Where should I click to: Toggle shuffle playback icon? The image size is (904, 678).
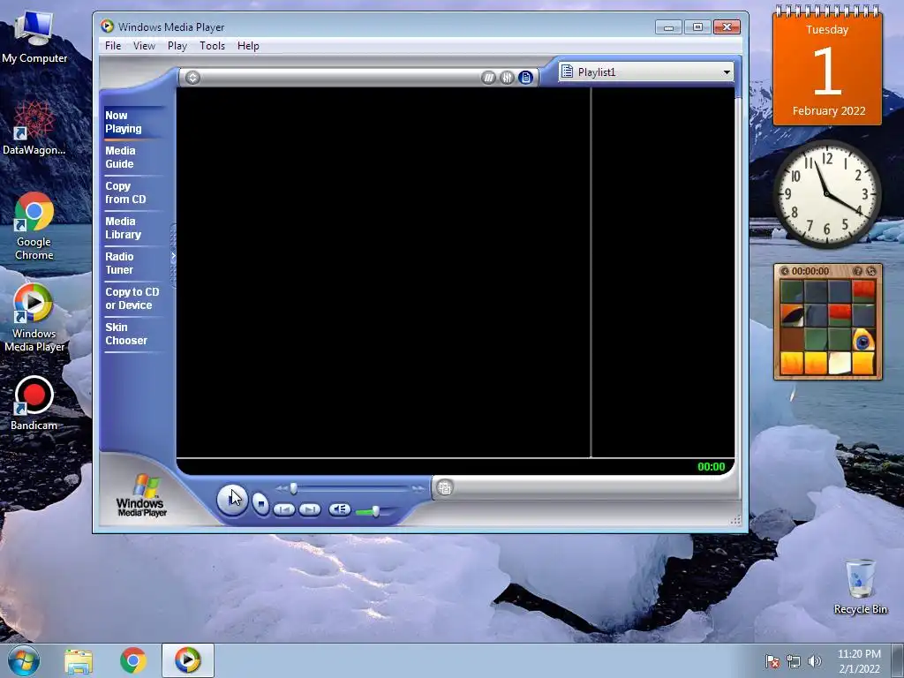coord(488,78)
